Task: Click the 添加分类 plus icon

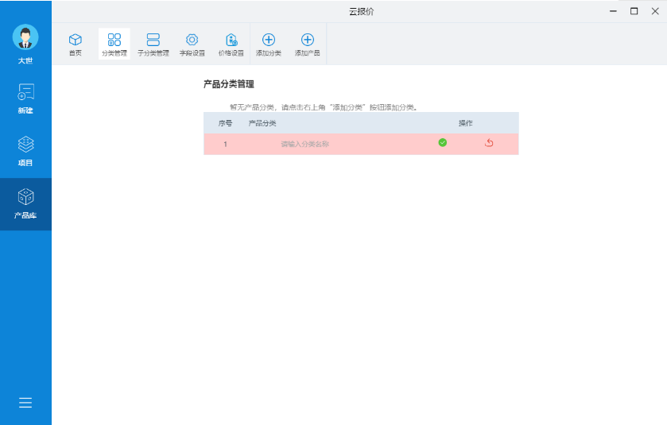Action: [269, 44]
